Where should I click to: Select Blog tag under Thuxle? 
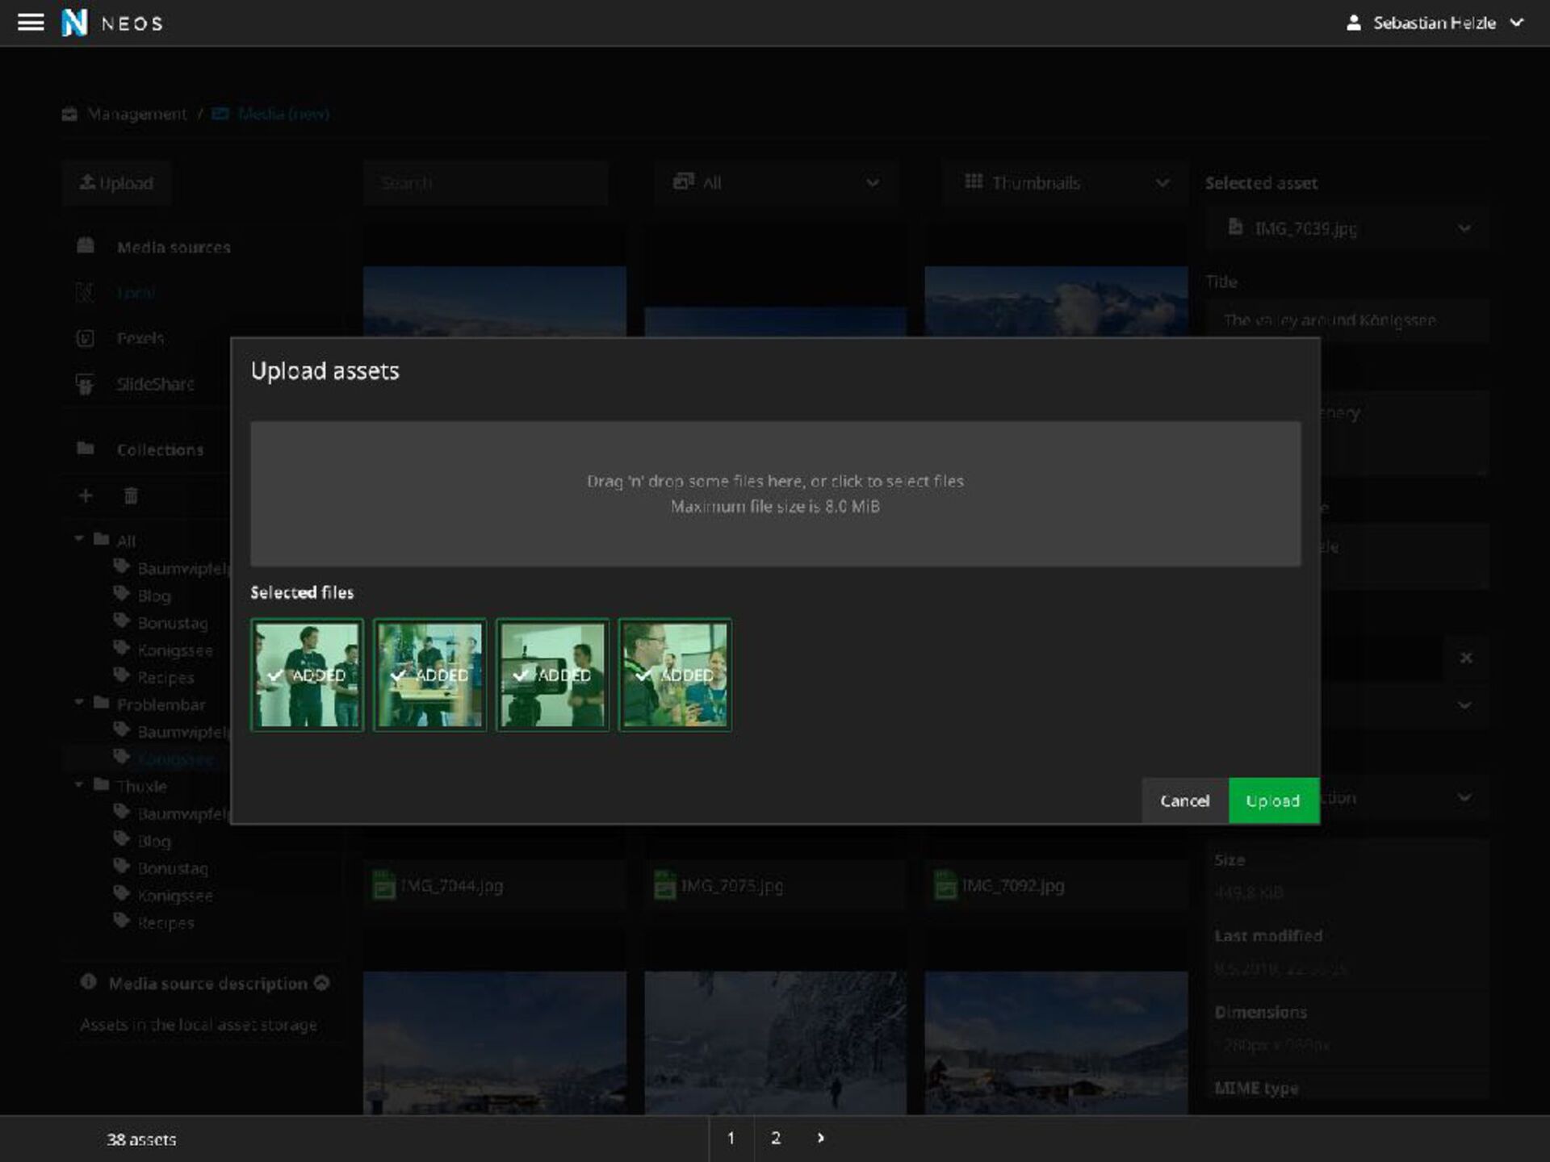click(x=153, y=841)
